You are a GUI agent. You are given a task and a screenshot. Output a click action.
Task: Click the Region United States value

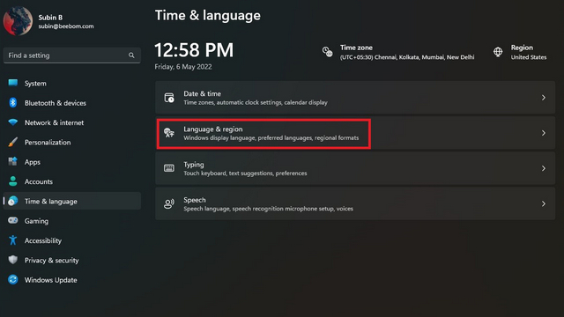tap(529, 57)
